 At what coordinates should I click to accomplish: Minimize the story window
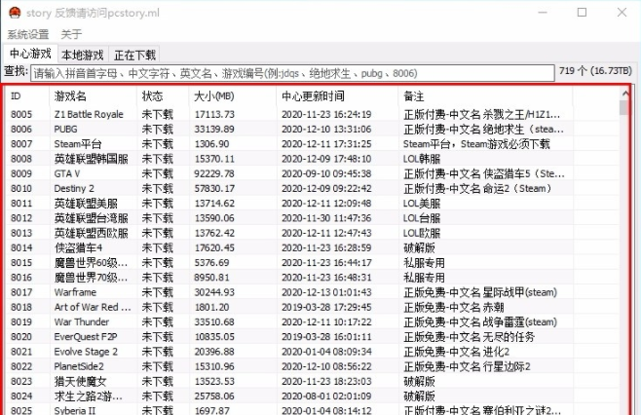(543, 13)
